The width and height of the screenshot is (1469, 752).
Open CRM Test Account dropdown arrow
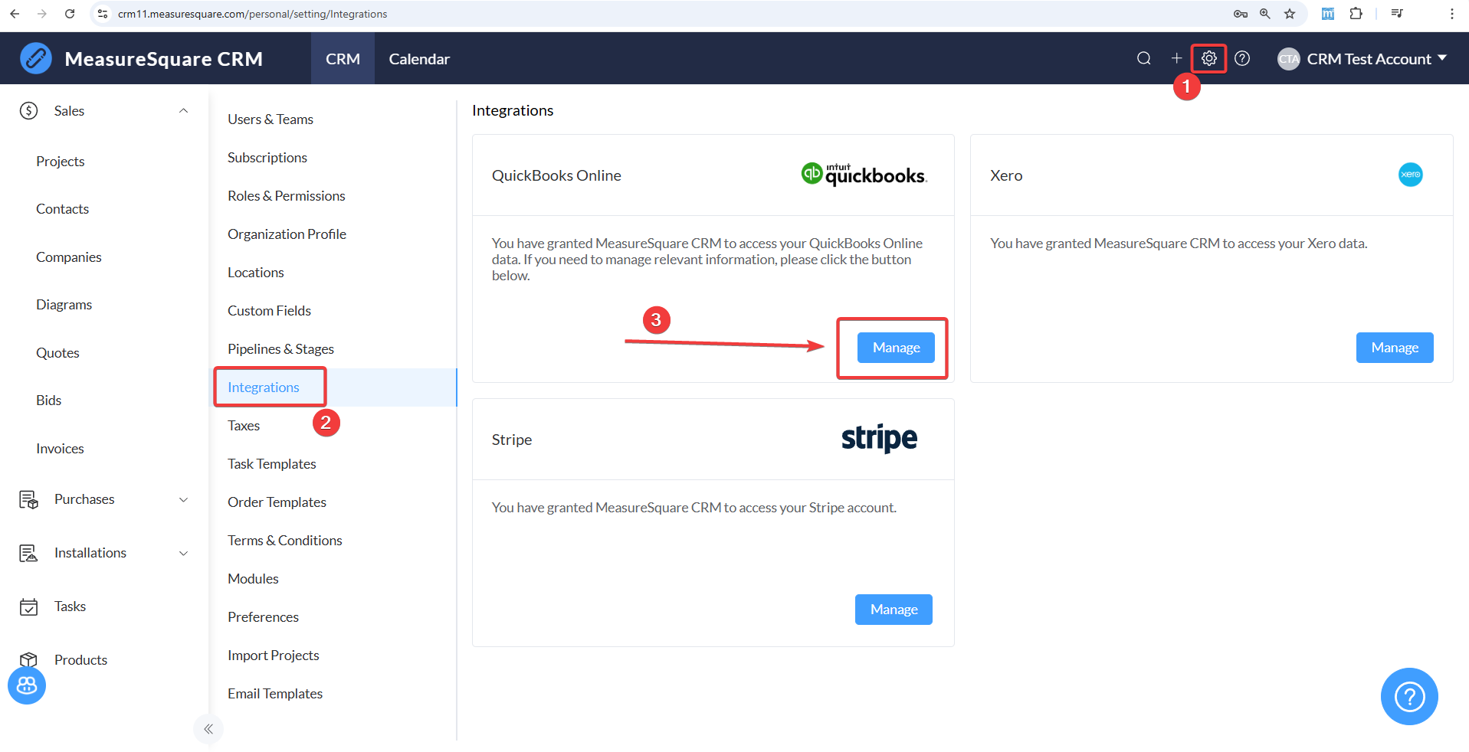click(1442, 58)
